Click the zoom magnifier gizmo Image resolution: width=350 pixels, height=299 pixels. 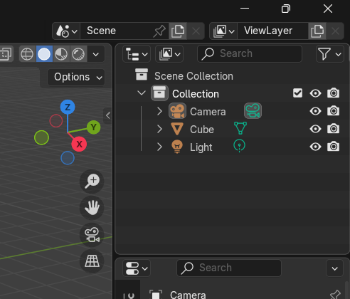[x=92, y=182]
